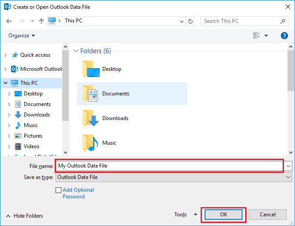This screenshot has width=295, height=226.
Task: Select the Downloads folder icon in main pane
Action: point(90,118)
